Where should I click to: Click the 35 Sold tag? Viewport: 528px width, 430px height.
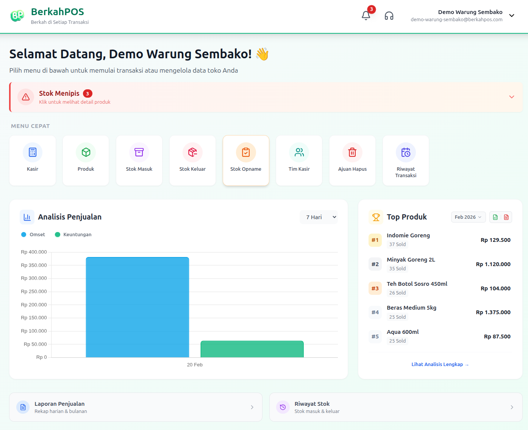[397, 269]
